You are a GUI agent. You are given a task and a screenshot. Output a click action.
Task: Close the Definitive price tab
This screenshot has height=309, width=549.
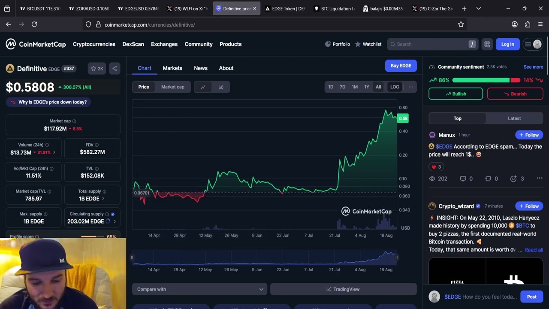pos(254,9)
